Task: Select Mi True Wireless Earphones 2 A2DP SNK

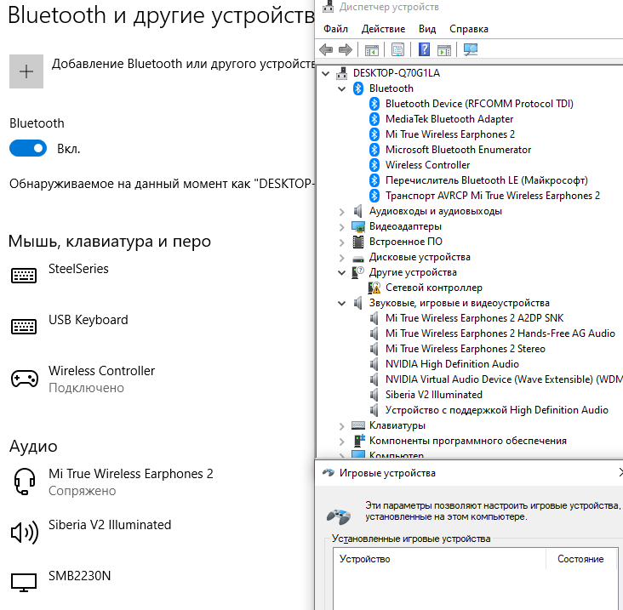Action: click(474, 318)
